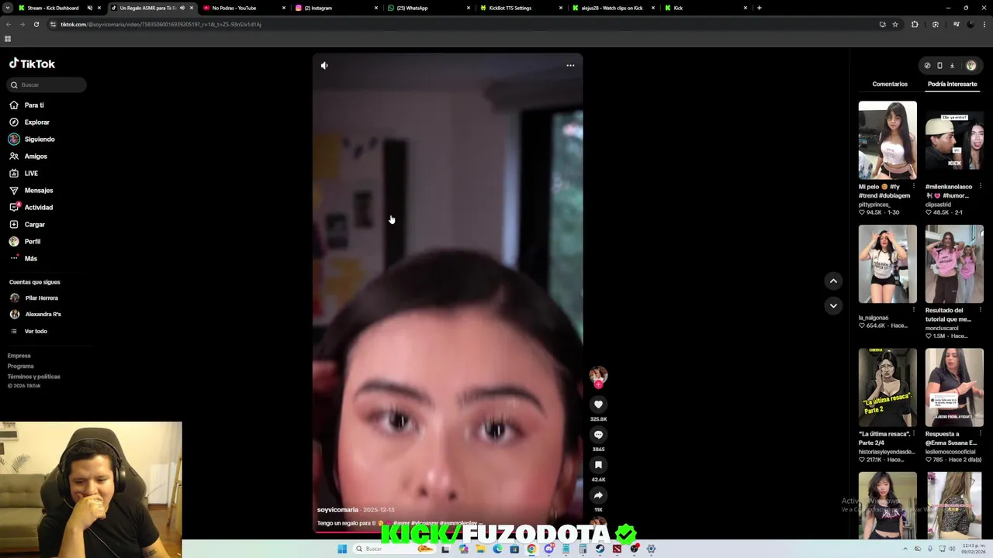
Task: Bookmark this page with star icon
Action: point(894,24)
